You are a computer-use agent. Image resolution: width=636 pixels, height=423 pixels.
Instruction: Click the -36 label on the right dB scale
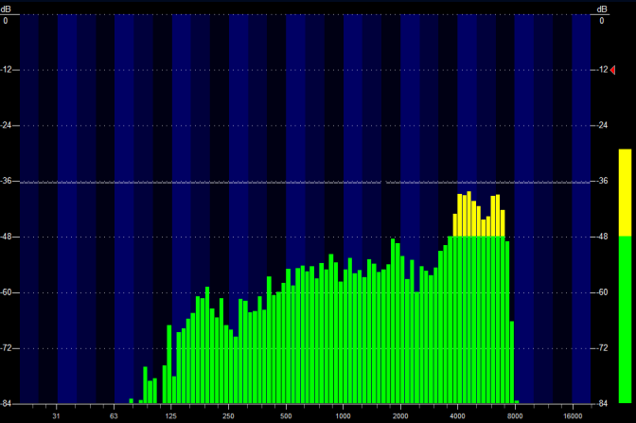603,181
